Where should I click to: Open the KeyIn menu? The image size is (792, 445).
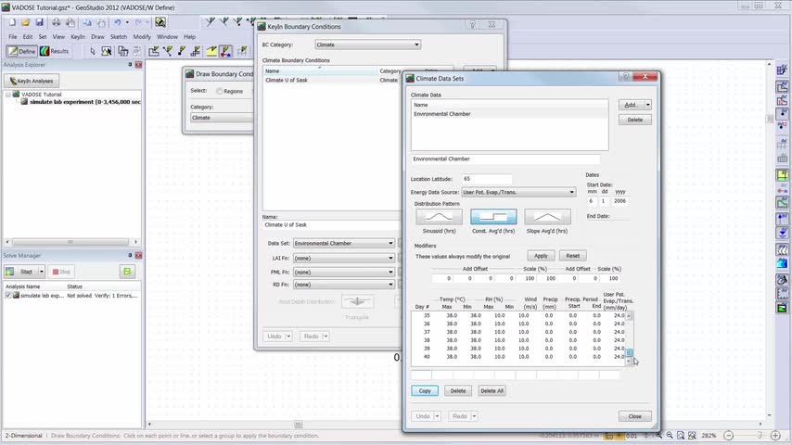[x=78, y=37]
